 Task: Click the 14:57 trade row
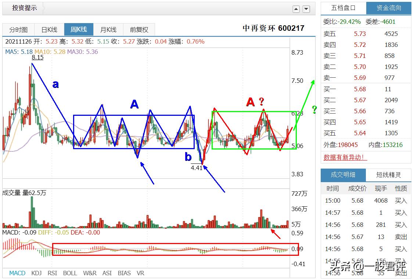tap(366, 213)
